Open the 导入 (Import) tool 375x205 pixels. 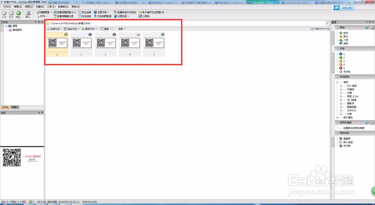point(28,14)
